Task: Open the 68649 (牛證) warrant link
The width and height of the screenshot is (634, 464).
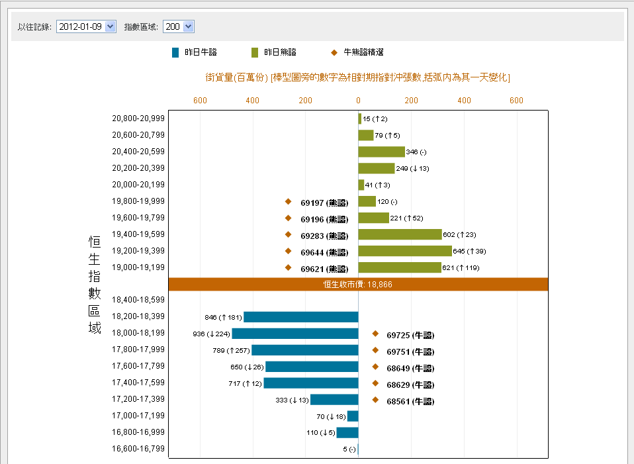Action: click(x=410, y=368)
